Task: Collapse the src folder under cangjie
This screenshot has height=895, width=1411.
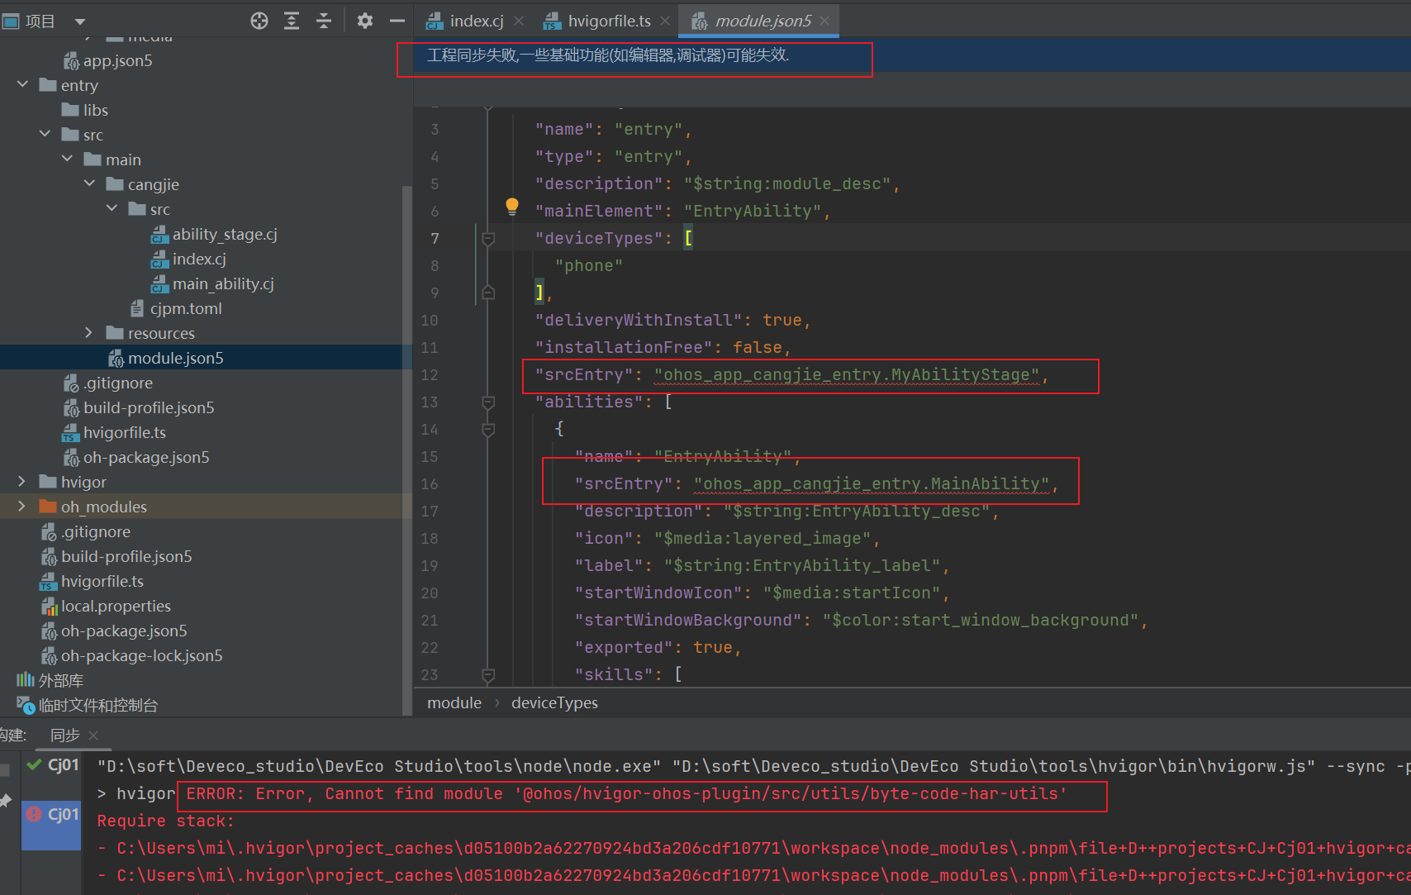Action: click(112, 209)
